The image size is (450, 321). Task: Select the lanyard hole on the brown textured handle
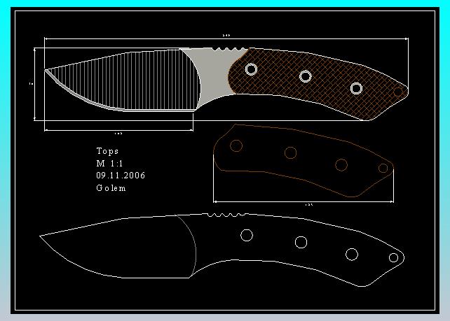tap(398, 92)
